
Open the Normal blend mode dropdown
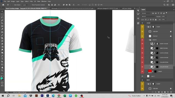[148, 16]
